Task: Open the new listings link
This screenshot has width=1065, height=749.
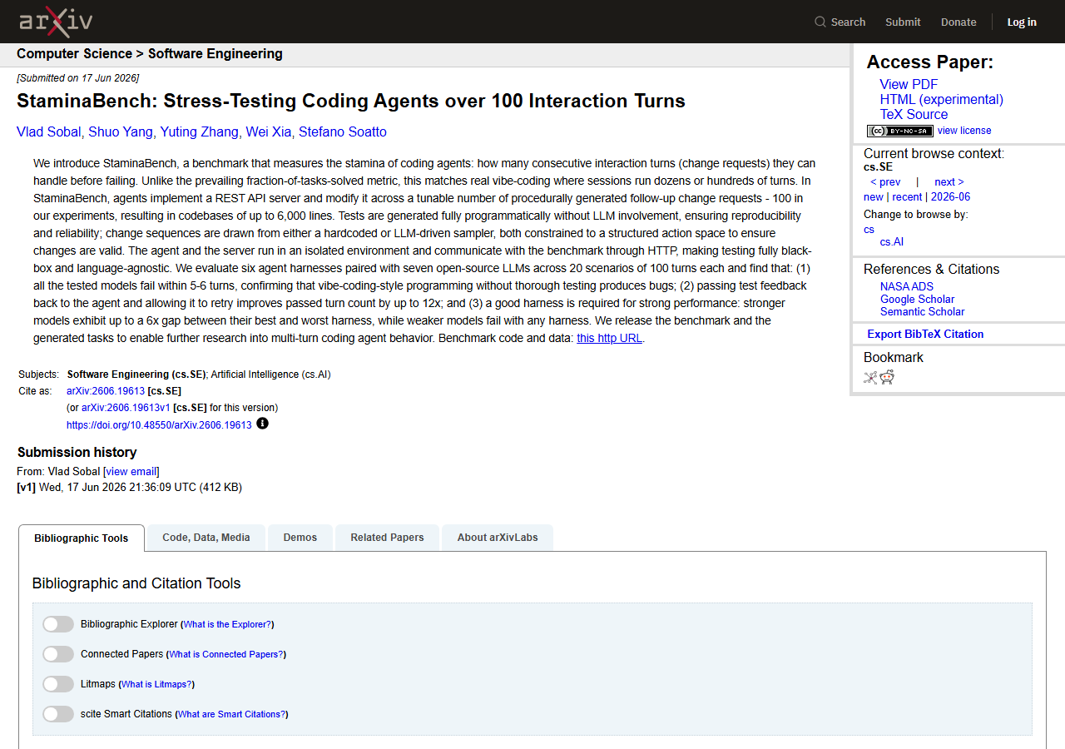Action: click(x=874, y=197)
